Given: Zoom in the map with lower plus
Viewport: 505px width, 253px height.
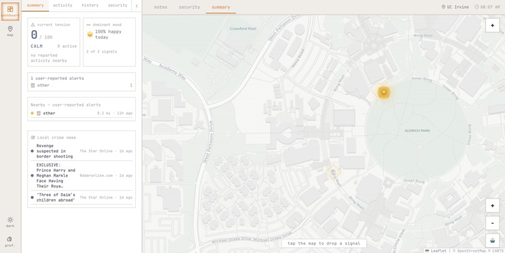Looking at the screenshot, I should coord(492,205).
